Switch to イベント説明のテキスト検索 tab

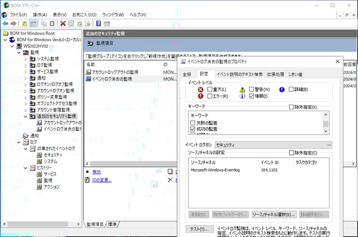239,74
